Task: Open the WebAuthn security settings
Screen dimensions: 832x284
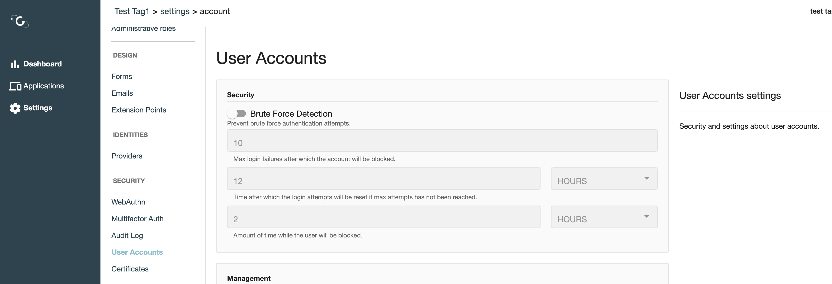Action: pyautogui.click(x=128, y=202)
